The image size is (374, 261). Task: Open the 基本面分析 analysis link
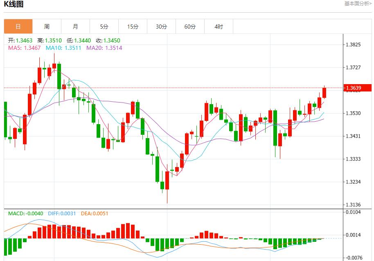[357, 4]
